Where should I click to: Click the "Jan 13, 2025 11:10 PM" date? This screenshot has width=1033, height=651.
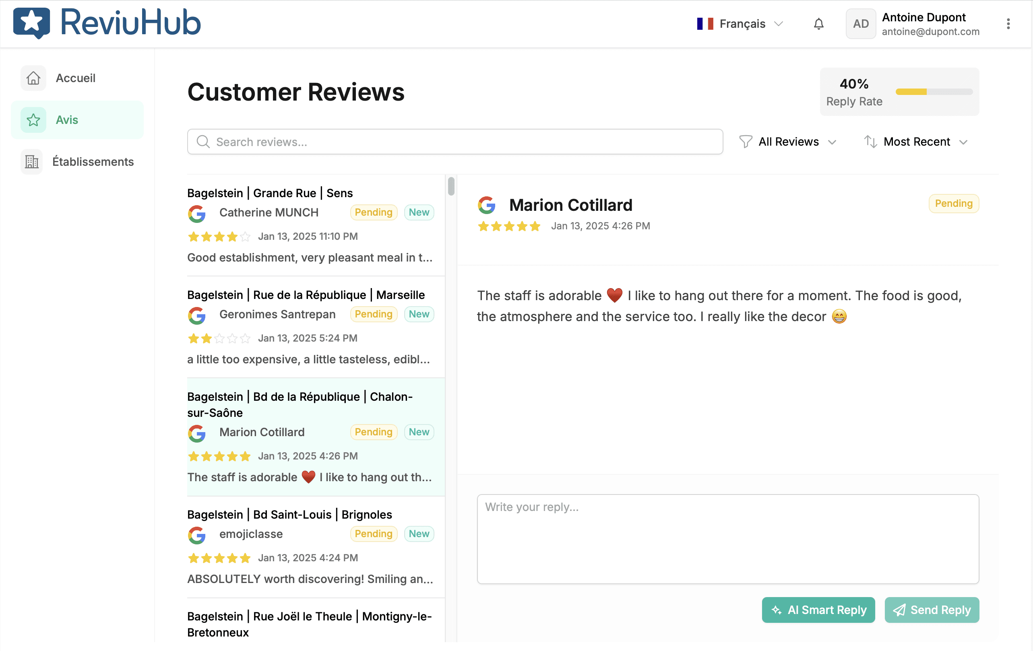(x=308, y=236)
